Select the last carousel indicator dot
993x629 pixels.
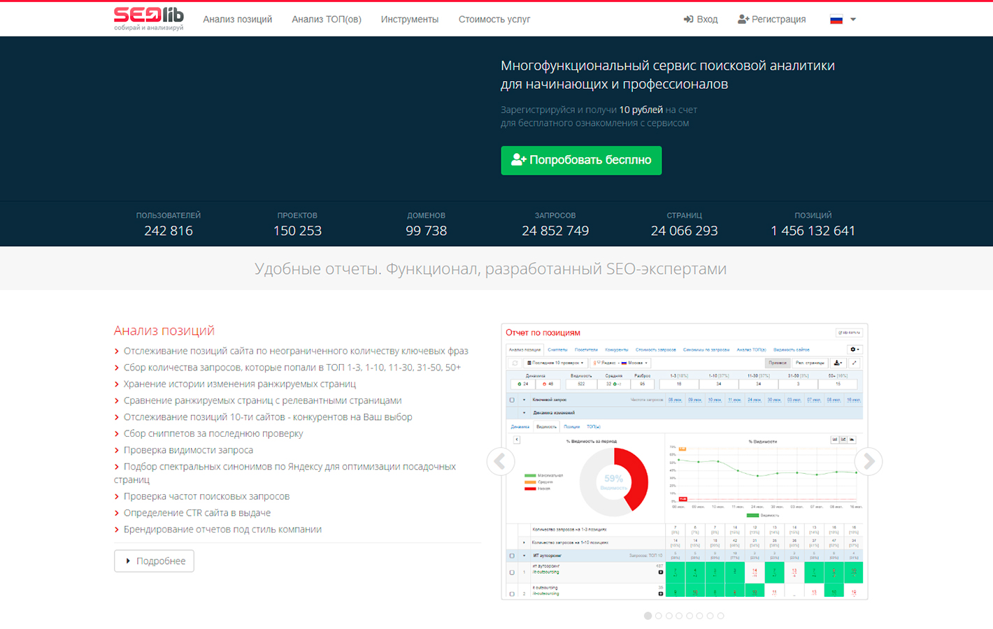point(720,616)
